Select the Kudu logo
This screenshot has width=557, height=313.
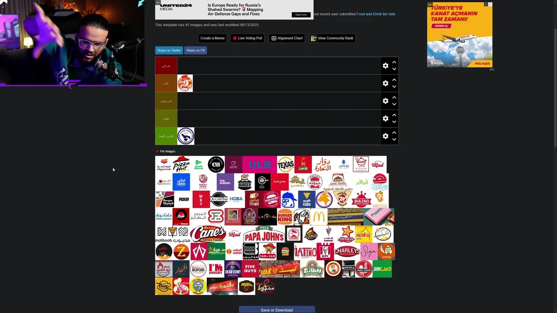307,200
